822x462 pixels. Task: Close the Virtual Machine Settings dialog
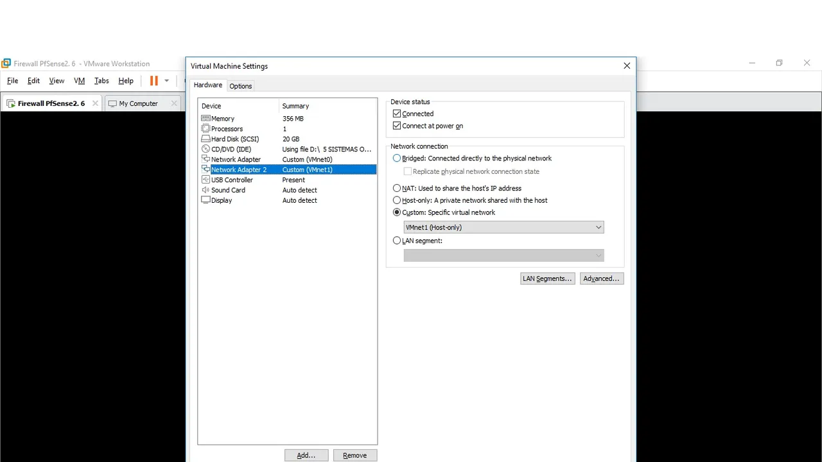[x=627, y=65]
